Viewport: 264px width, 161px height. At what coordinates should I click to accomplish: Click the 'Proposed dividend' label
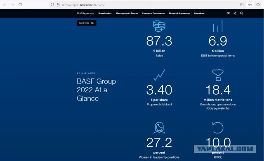[x=159, y=104]
